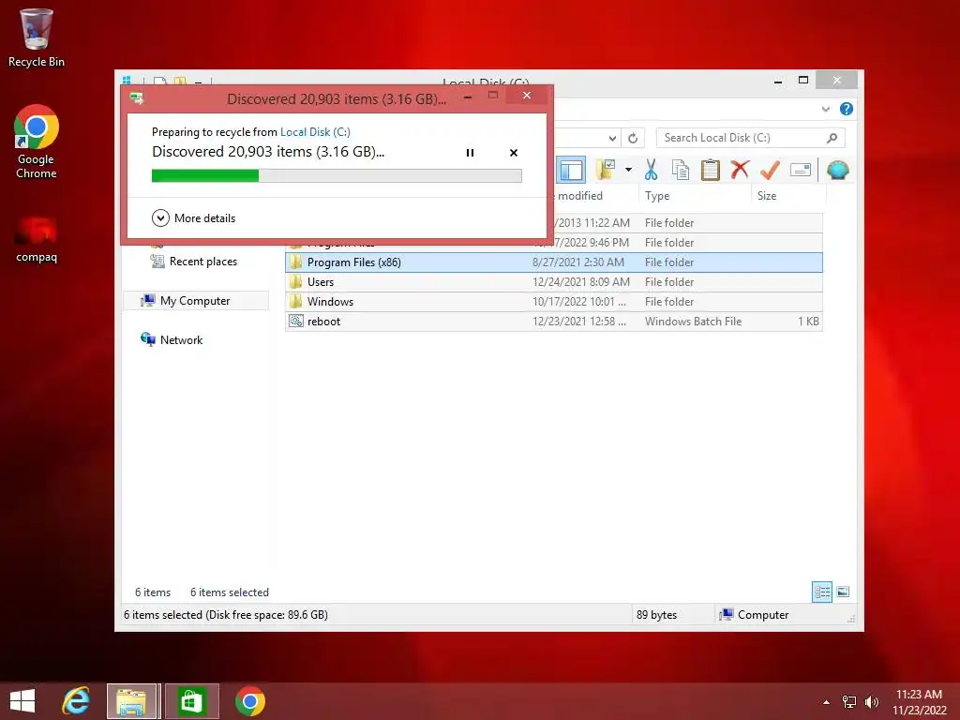Click the blue shell icon in toolbar
The image size is (960, 720).
[837, 170]
